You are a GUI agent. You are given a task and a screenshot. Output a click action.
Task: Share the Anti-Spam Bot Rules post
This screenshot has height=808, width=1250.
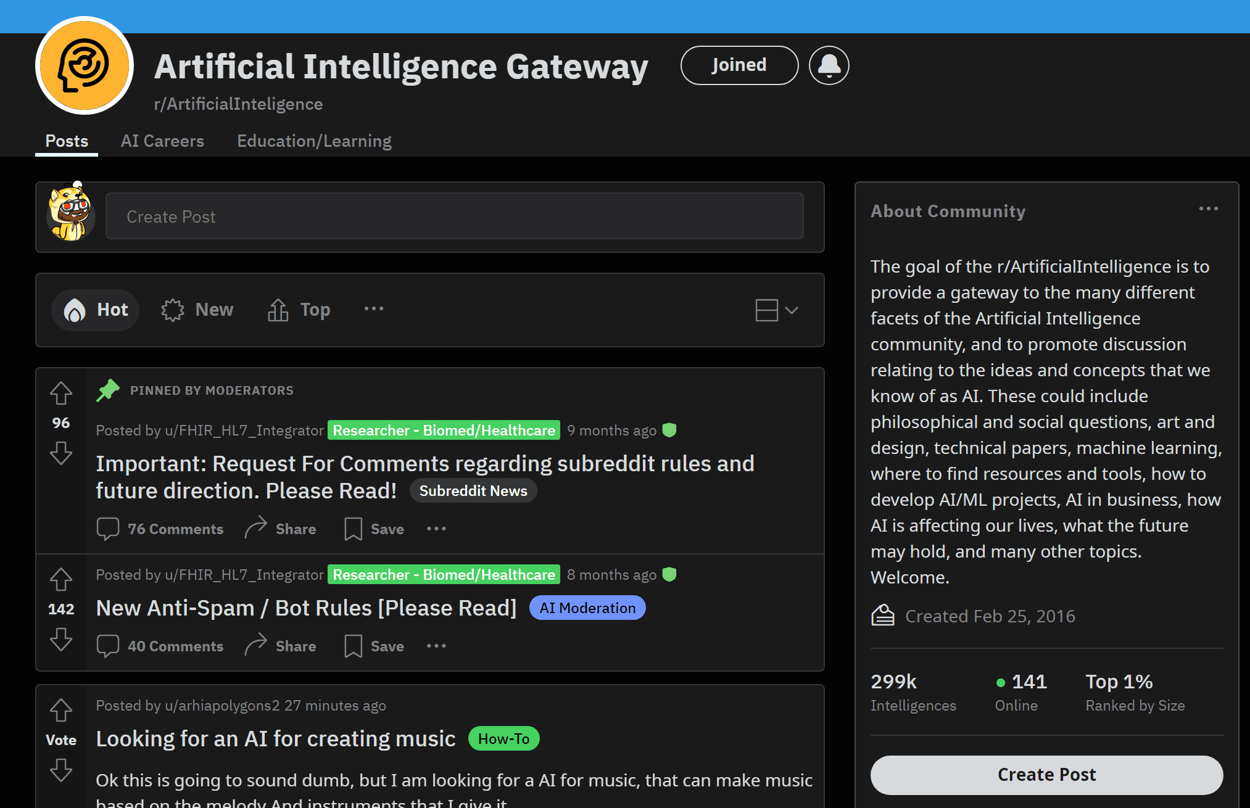(281, 646)
